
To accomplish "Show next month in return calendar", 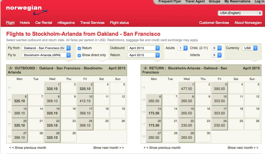I will tap(243, 148).
